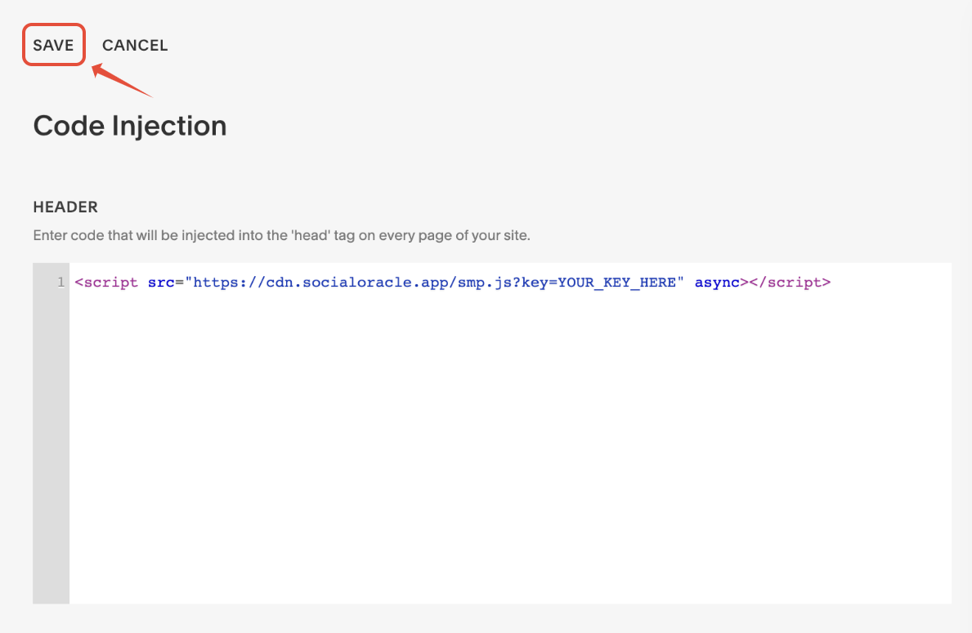The height and width of the screenshot is (633, 972).
Task: Click the script src URL string
Action: click(434, 283)
